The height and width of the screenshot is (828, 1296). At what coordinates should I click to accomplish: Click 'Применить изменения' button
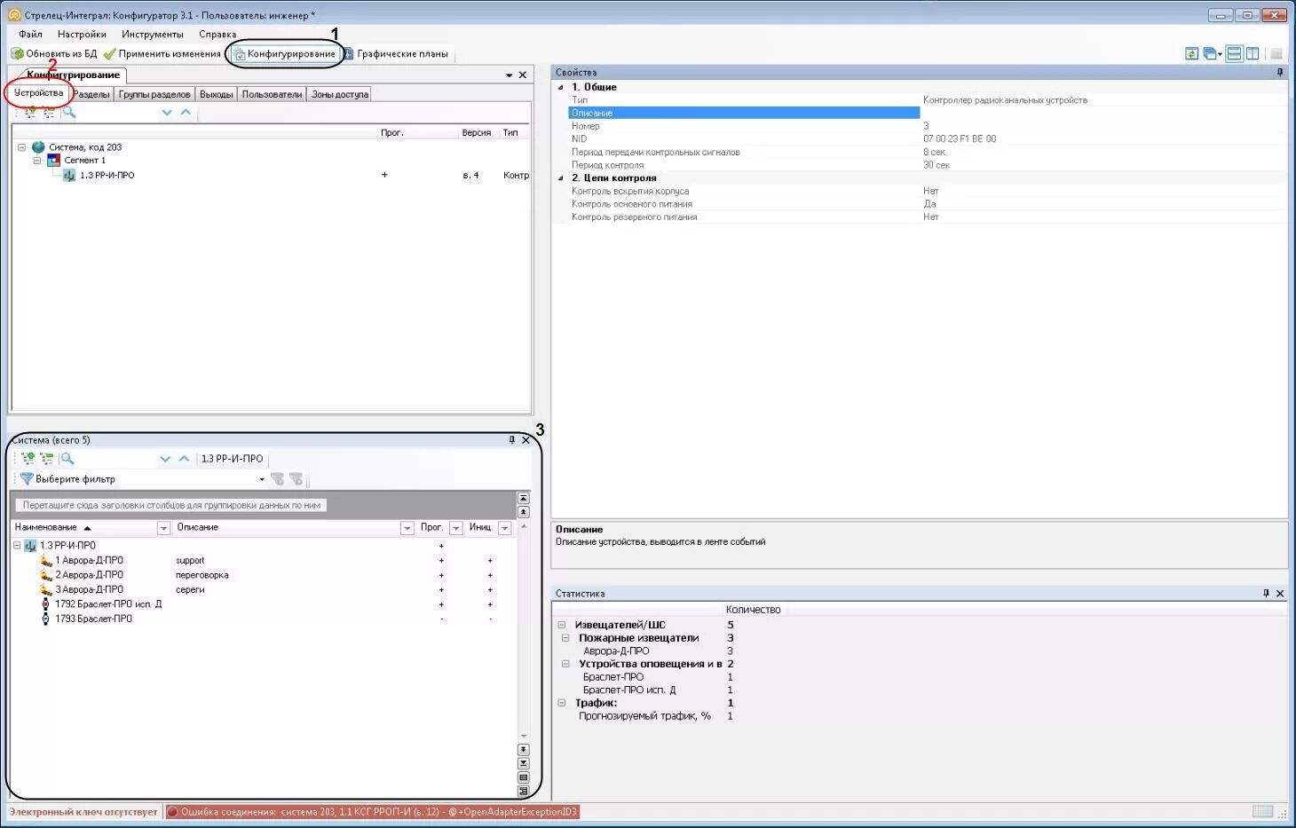pyautogui.click(x=162, y=54)
